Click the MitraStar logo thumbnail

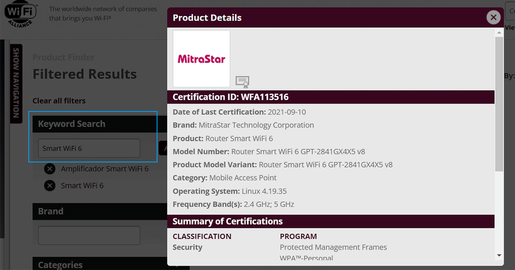(x=201, y=59)
